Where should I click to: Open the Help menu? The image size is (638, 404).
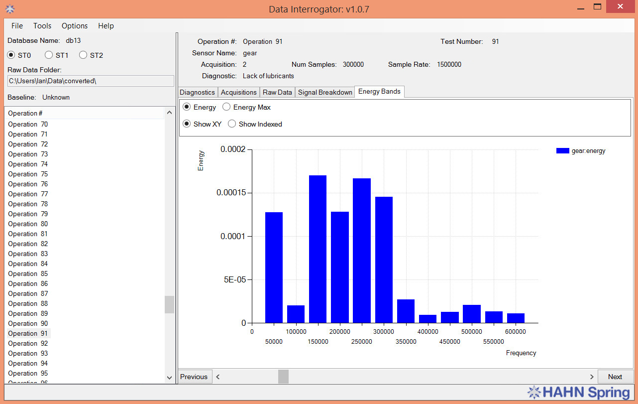[106, 25]
